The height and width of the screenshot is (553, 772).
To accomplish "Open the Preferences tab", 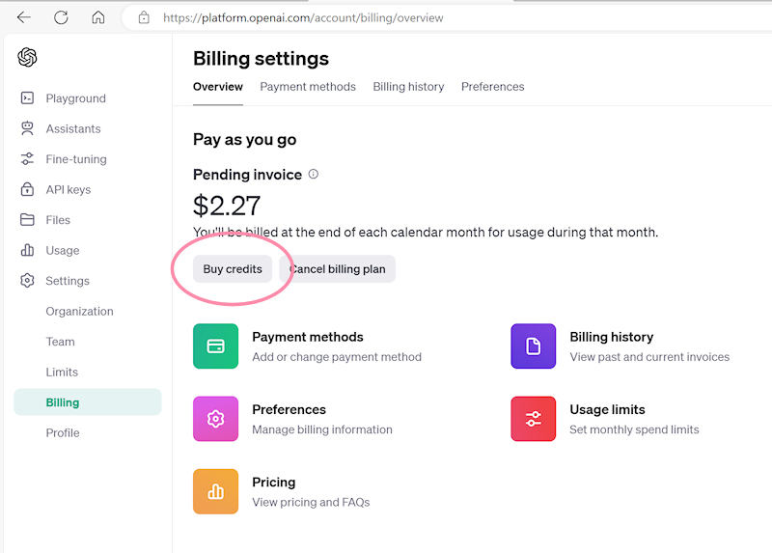I will [x=492, y=87].
